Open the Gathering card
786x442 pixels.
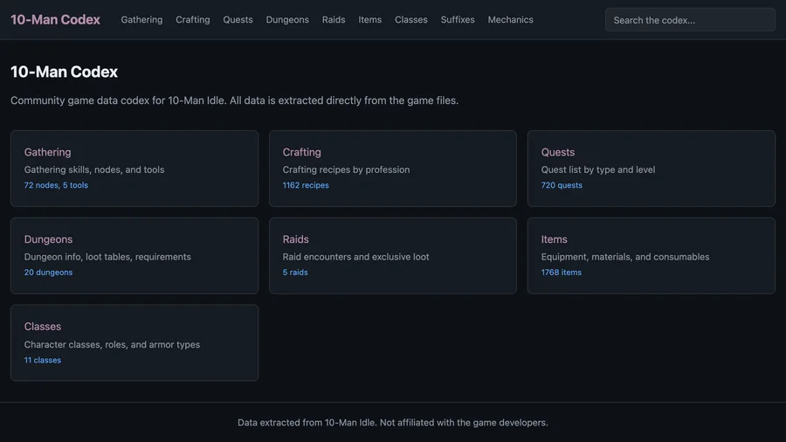pyautogui.click(x=134, y=169)
